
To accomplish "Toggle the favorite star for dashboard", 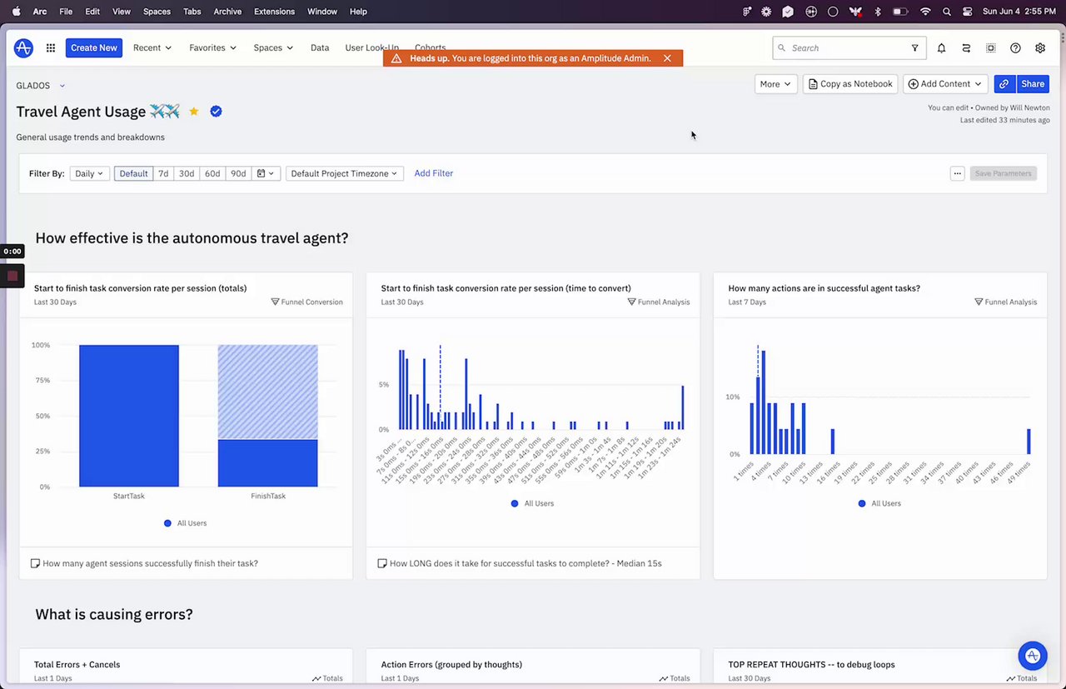I will tap(194, 112).
